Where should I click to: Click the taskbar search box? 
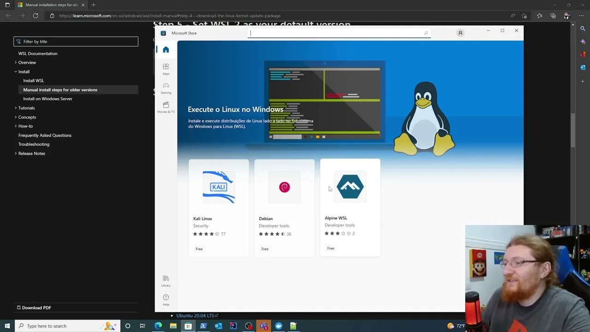click(x=67, y=326)
